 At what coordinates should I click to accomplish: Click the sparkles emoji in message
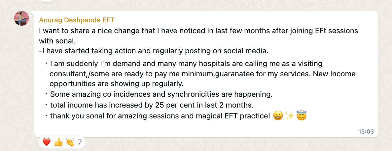tap(289, 116)
